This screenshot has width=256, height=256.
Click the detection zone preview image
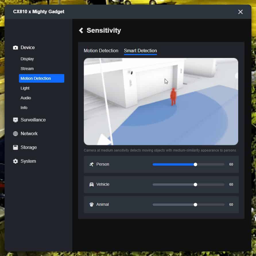(x=161, y=102)
